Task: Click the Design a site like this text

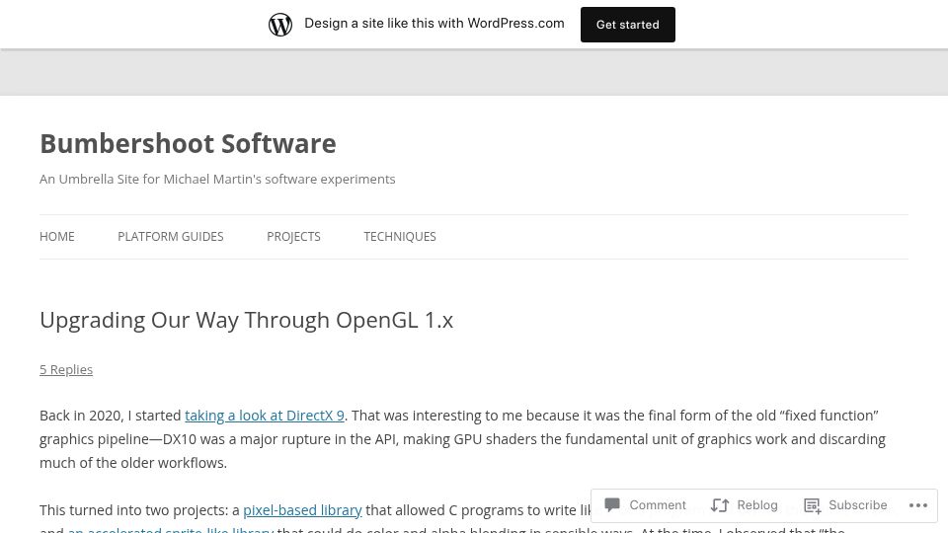Action: (434, 23)
